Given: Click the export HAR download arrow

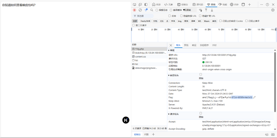Looking at the screenshot, I should coord(212,10).
